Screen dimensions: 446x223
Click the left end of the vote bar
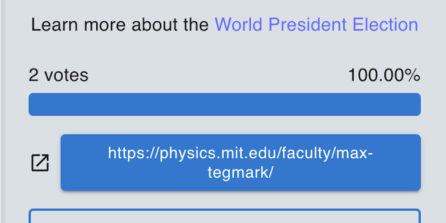click(x=35, y=105)
